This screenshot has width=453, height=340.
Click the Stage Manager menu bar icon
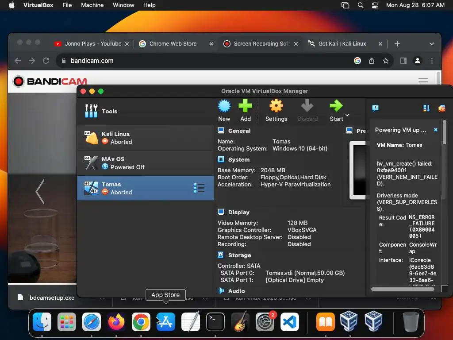(x=345, y=5)
